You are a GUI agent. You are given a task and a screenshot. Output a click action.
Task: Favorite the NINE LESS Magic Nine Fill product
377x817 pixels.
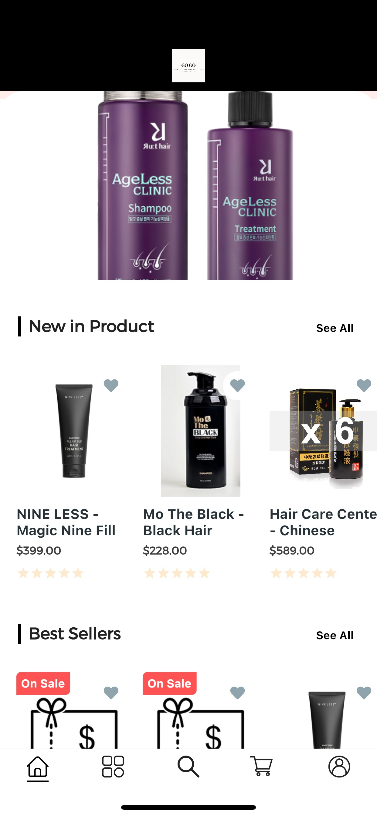coord(111,386)
